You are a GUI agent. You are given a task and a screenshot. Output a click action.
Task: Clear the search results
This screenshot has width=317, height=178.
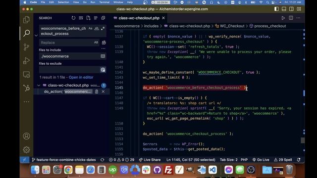(81, 18)
